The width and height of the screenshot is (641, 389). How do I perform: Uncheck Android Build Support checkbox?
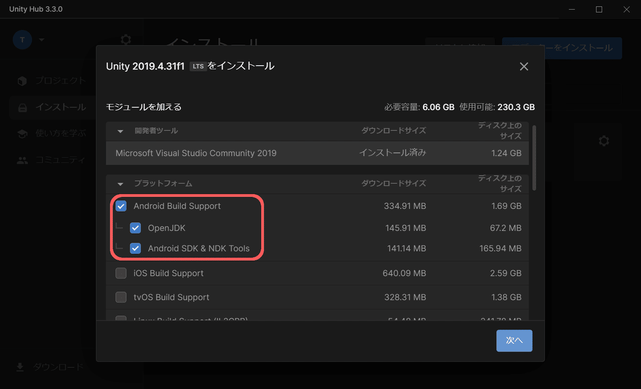[121, 206]
